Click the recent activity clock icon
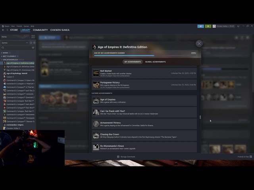This screenshot has width=254, height=190. (31, 43)
